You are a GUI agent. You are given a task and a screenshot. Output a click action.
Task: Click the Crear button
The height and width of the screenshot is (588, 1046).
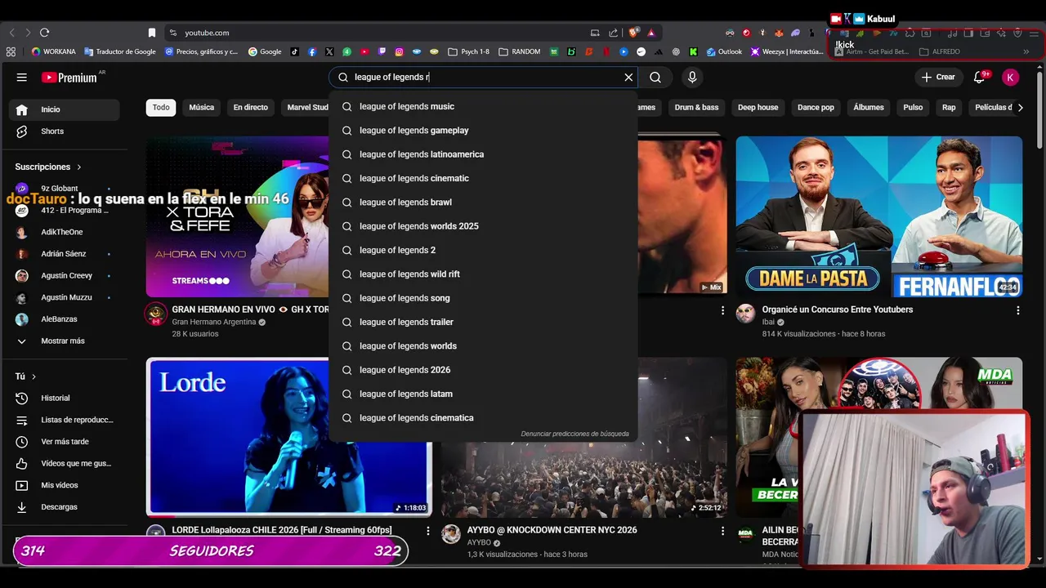938,77
